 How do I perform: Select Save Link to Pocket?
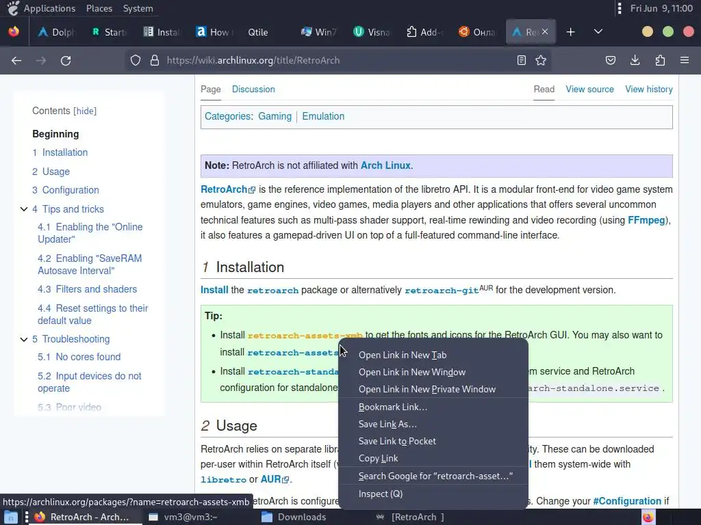pyautogui.click(x=433, y=441)
